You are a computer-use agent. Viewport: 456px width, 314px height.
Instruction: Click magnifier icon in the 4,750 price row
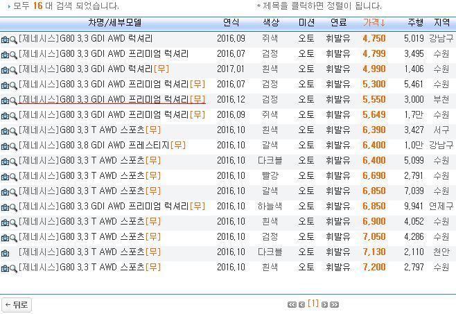[x=13, y=40]
